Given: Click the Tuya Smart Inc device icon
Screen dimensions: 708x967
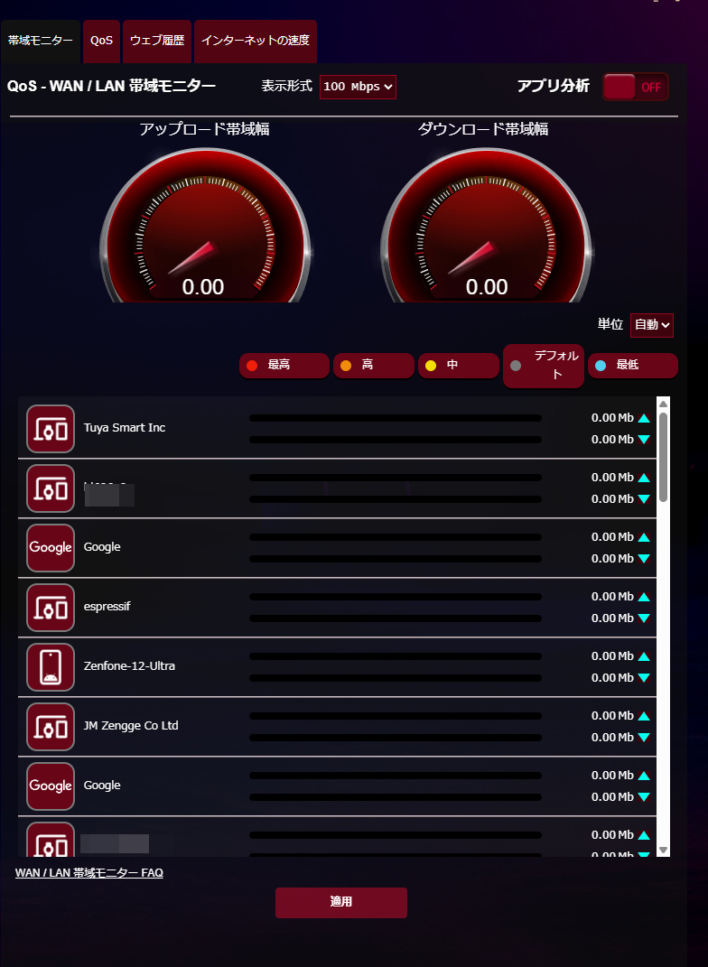Looking at the screenshot, I should click(x=51, y=429).
